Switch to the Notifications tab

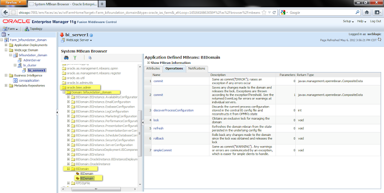pyautogui.click(x=196, y=69)
